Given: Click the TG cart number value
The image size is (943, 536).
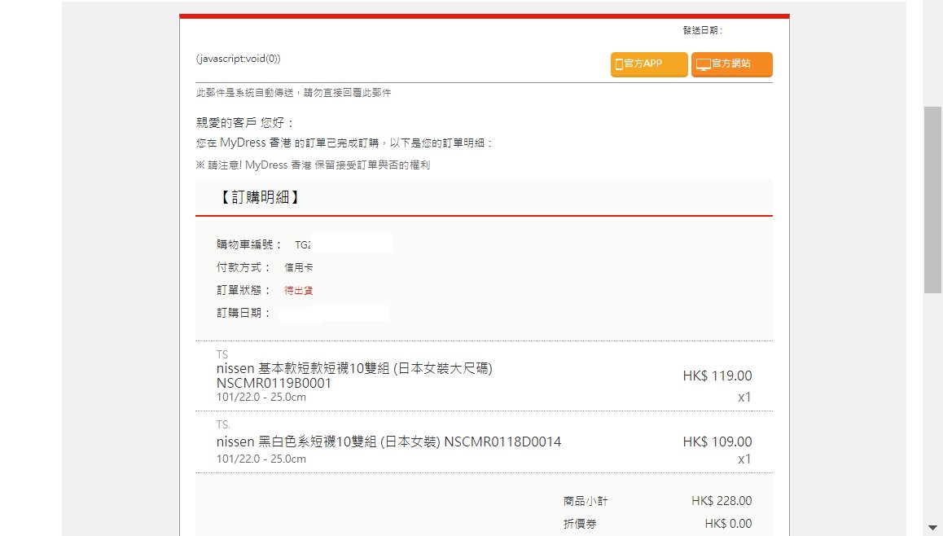Looking at the screenshot, I should pos(302,245).
